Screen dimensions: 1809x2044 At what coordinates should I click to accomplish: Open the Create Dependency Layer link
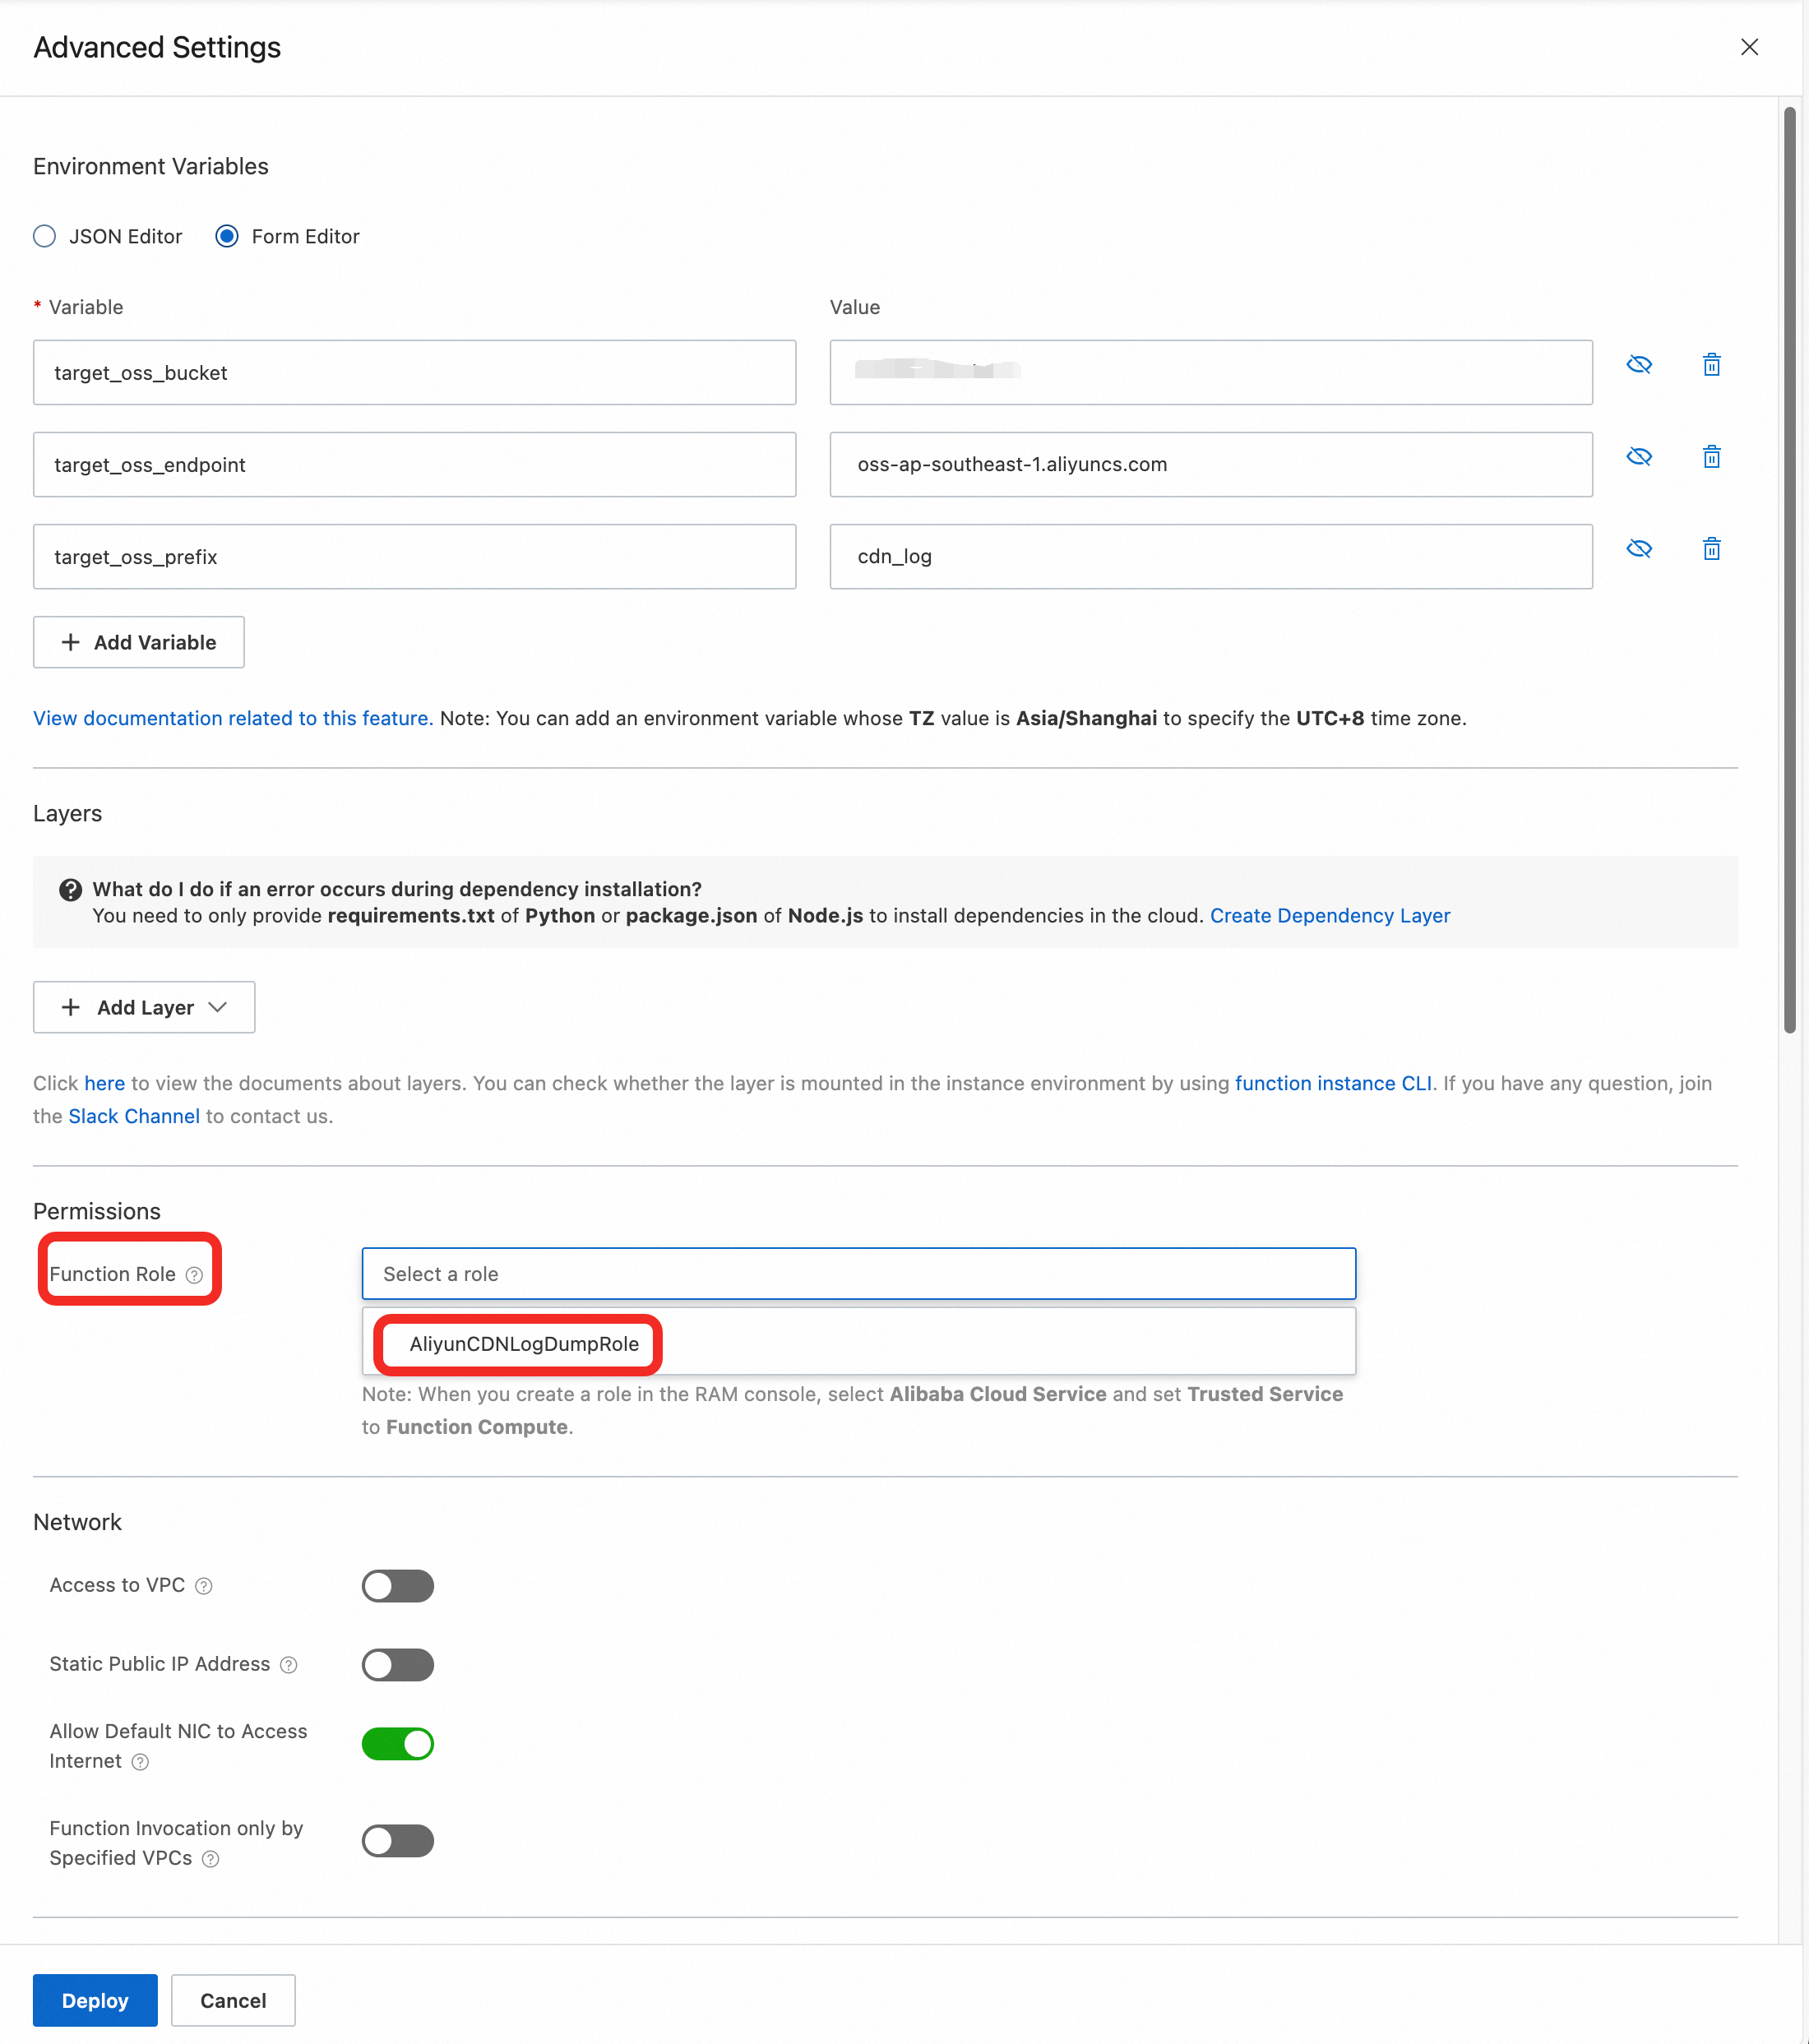(1329, 916)
